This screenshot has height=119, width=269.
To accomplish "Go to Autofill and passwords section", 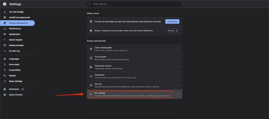I will point(19,17).
